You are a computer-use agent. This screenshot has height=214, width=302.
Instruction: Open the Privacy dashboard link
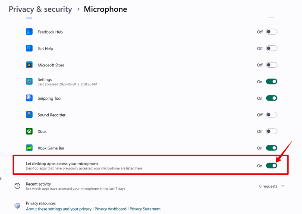[x=110, y=209]
